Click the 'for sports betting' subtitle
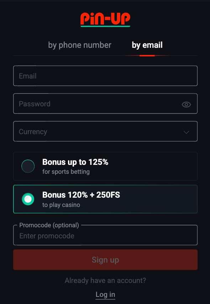 click(66, 172)
